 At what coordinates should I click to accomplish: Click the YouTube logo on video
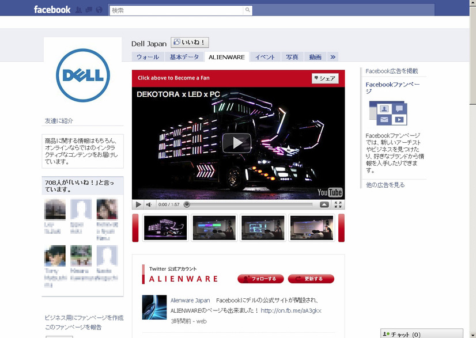[330, 192]
